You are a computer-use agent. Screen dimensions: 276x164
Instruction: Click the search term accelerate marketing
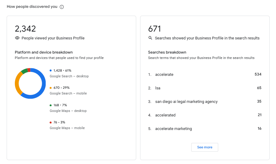173,129
